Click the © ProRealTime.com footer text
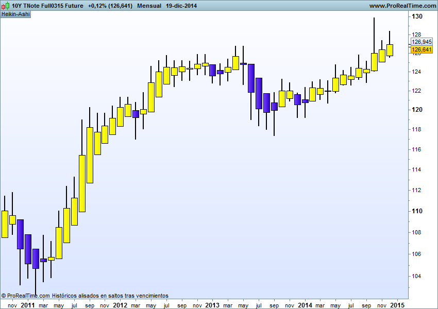The height and width of the screenshot is (309, 438). [x=26, y=296]
